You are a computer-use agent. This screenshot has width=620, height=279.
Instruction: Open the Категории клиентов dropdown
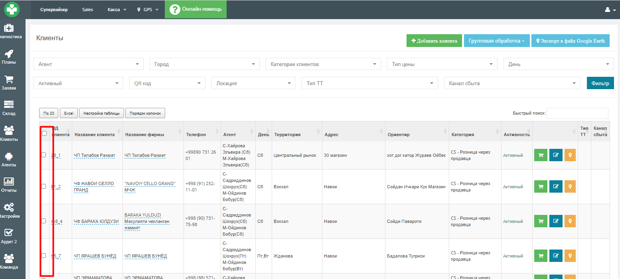coord(323,64)
